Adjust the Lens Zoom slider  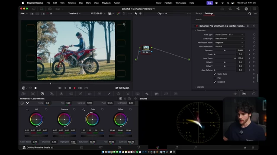225,59
